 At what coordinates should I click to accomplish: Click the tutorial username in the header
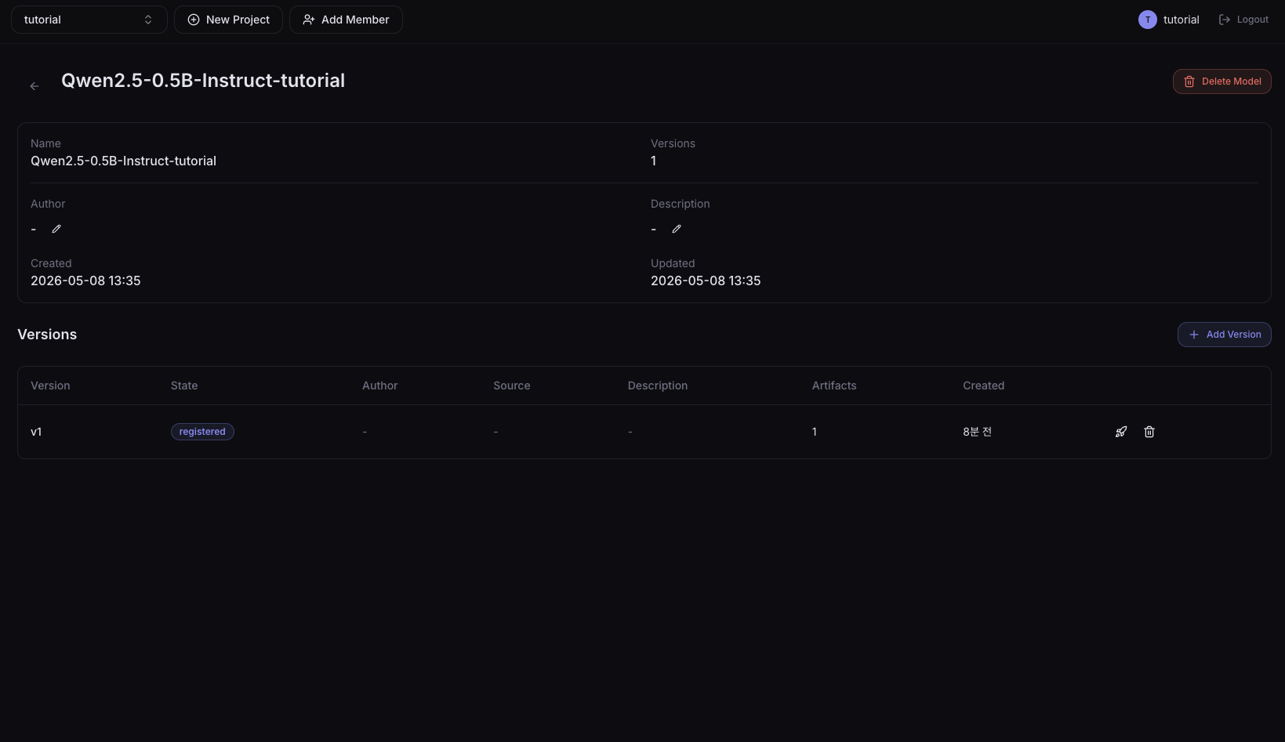point(1182,20)
